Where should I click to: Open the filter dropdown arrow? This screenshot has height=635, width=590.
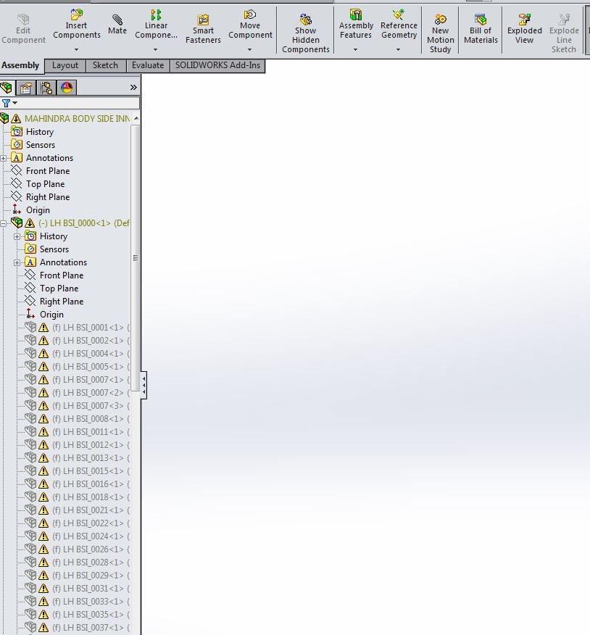click(15, 103)
